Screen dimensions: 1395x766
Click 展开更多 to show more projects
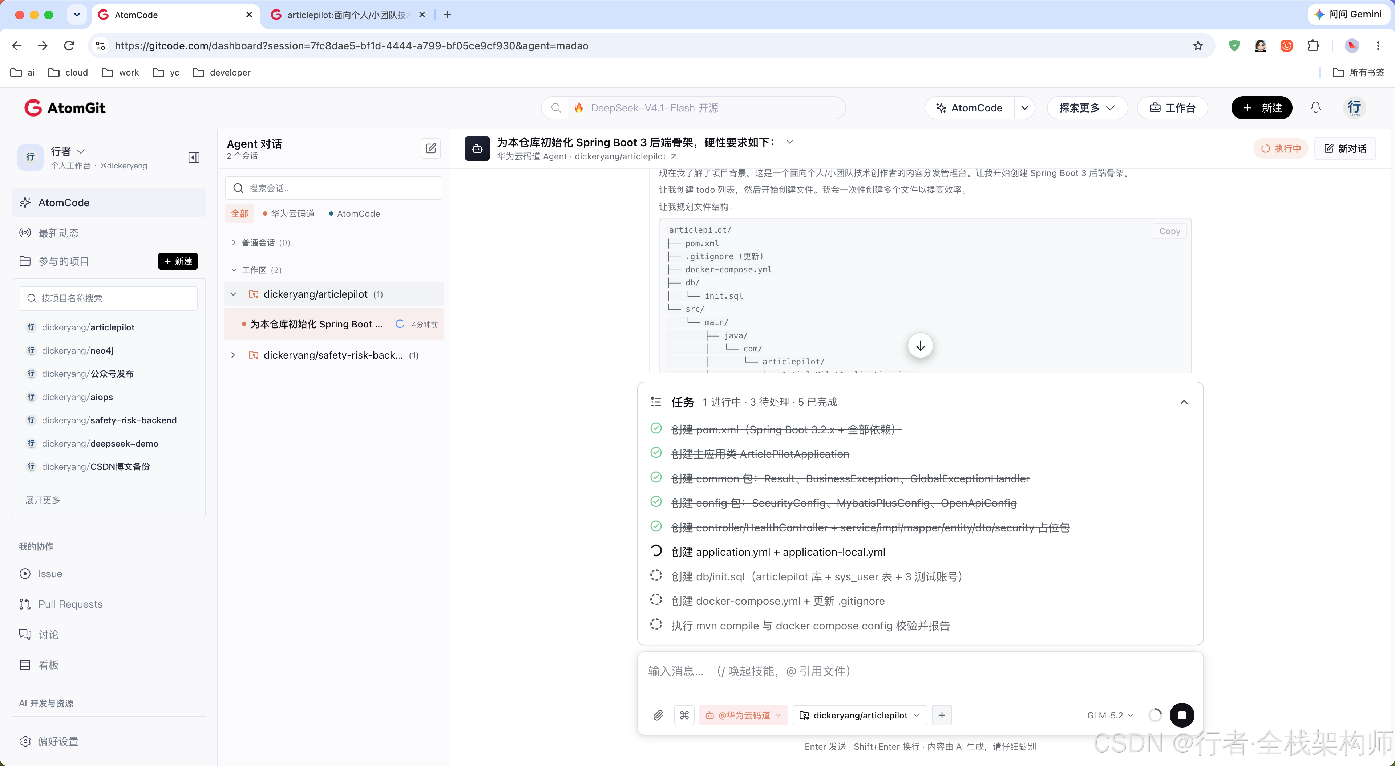(x=43, y=500)
